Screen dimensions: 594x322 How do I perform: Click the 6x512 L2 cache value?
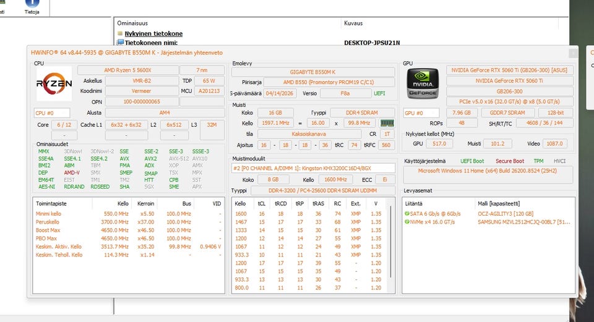tap(174, 124)
